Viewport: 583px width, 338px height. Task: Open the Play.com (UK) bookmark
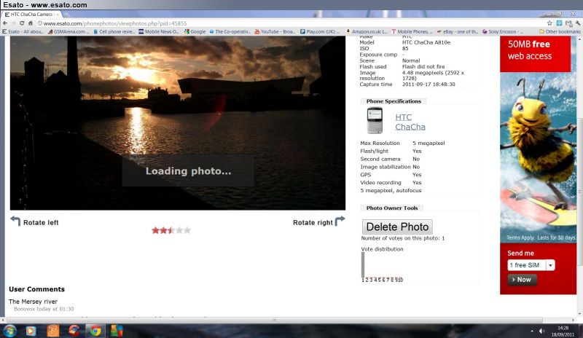pyautogui.click(x=320, y=31)
